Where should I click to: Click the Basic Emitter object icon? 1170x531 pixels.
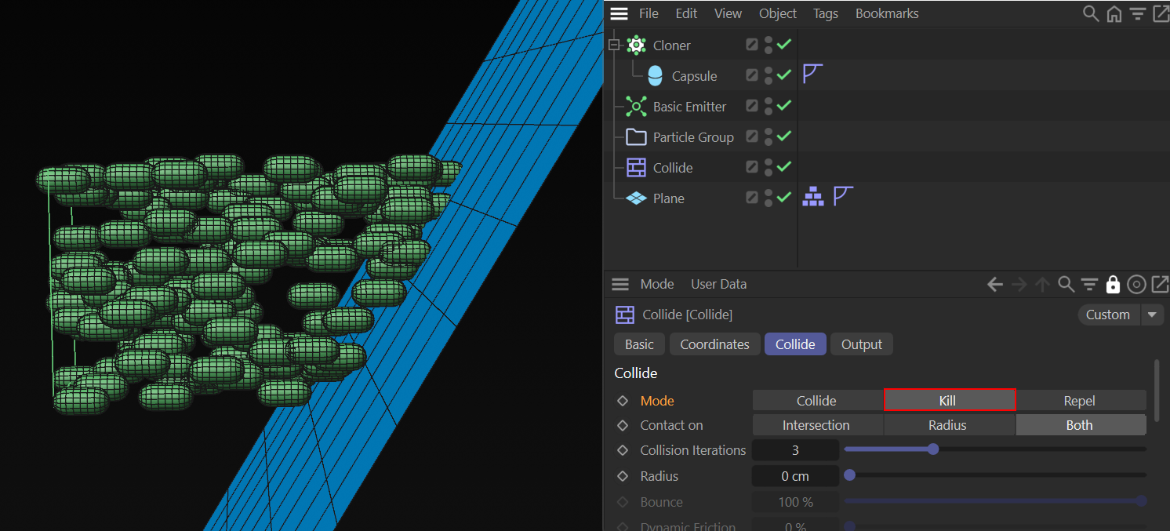(636, 107)
